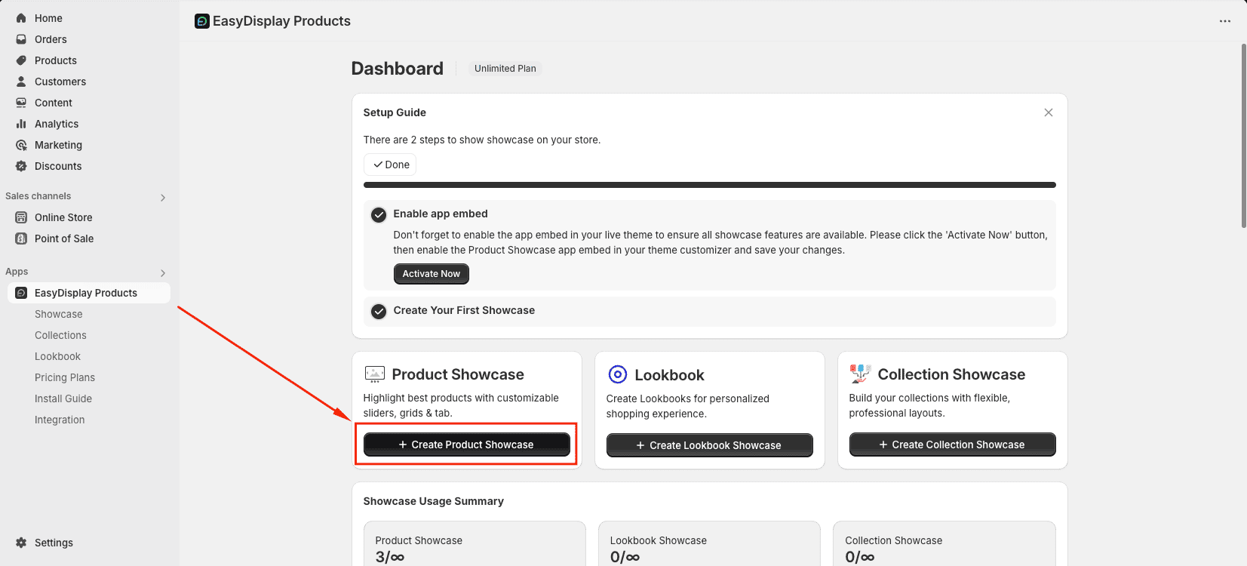Open the Lookbook submenu item
The height and width of the screenshot is (566, 1247).
[57, 356]
